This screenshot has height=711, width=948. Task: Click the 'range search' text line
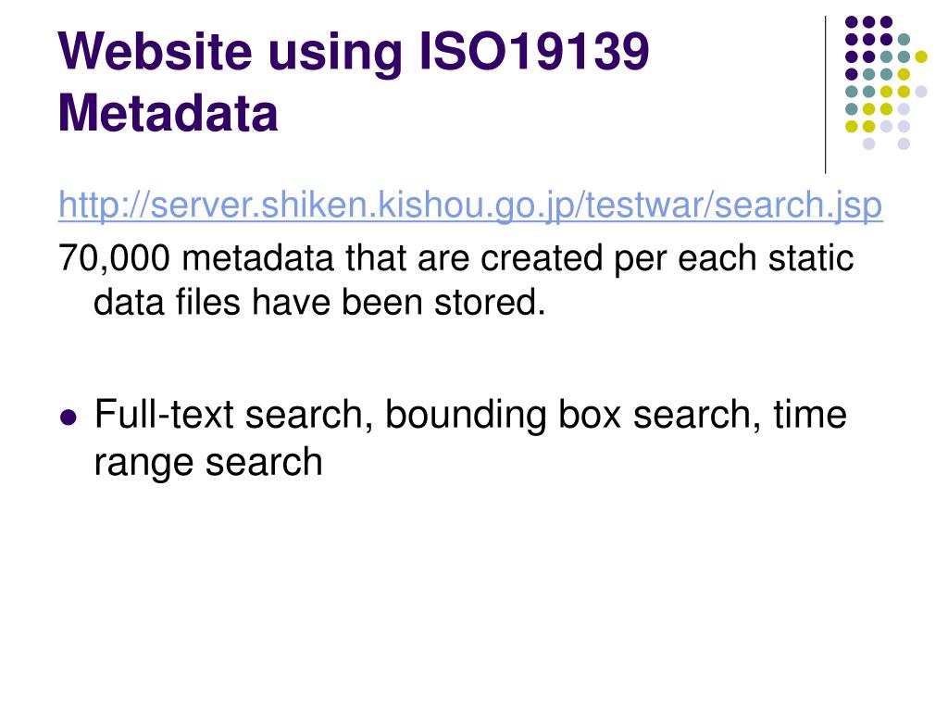point(208,463)
